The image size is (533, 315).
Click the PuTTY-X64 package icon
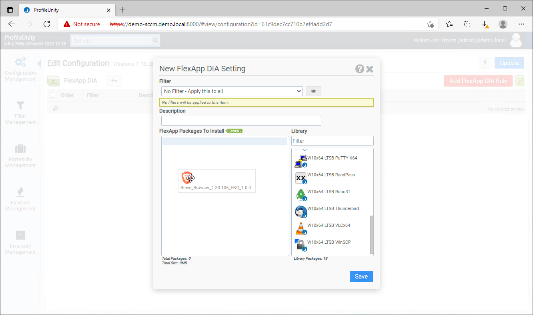coord(301,161)
